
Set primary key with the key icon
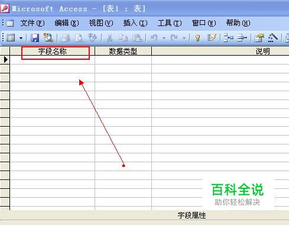point(197,38)
